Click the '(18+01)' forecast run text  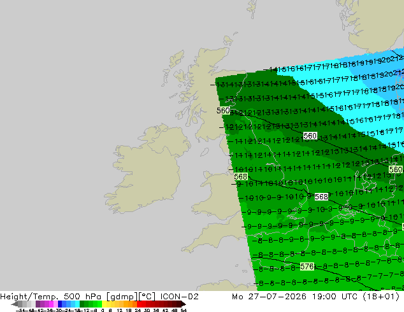[x=381, y=297]
